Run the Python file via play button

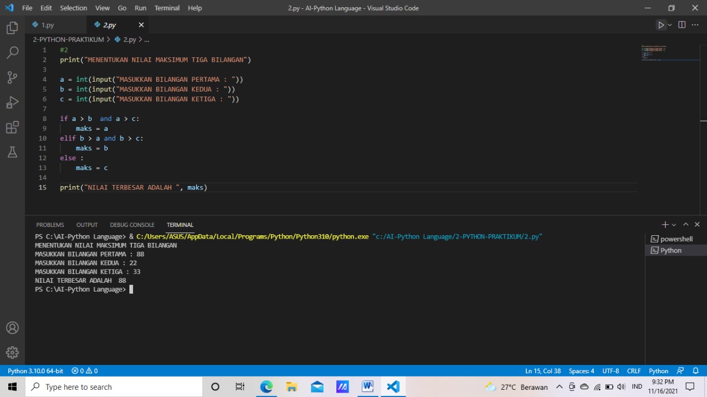tap(661, 24)
